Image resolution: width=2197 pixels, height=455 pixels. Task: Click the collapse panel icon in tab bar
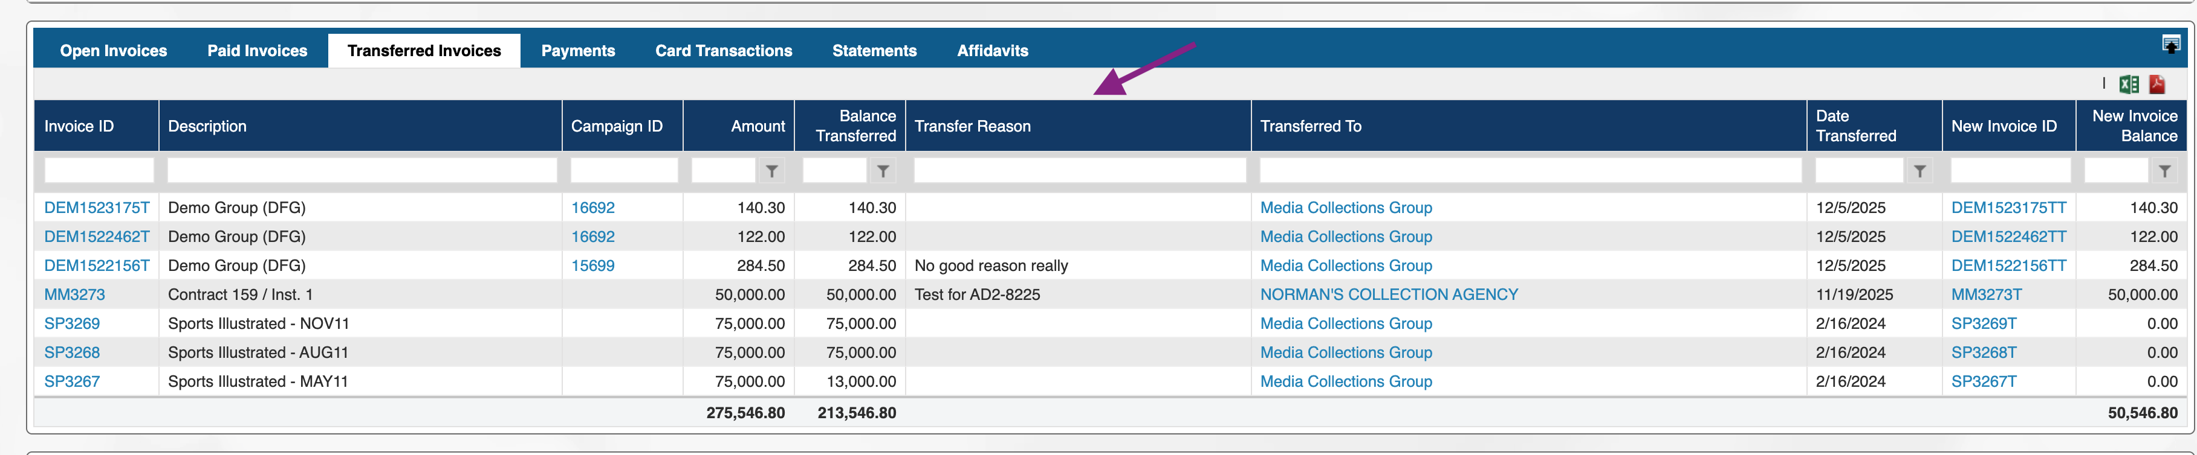coord(2170,44)
